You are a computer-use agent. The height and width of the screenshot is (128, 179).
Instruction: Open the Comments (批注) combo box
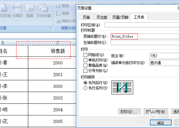coord(164,56)
